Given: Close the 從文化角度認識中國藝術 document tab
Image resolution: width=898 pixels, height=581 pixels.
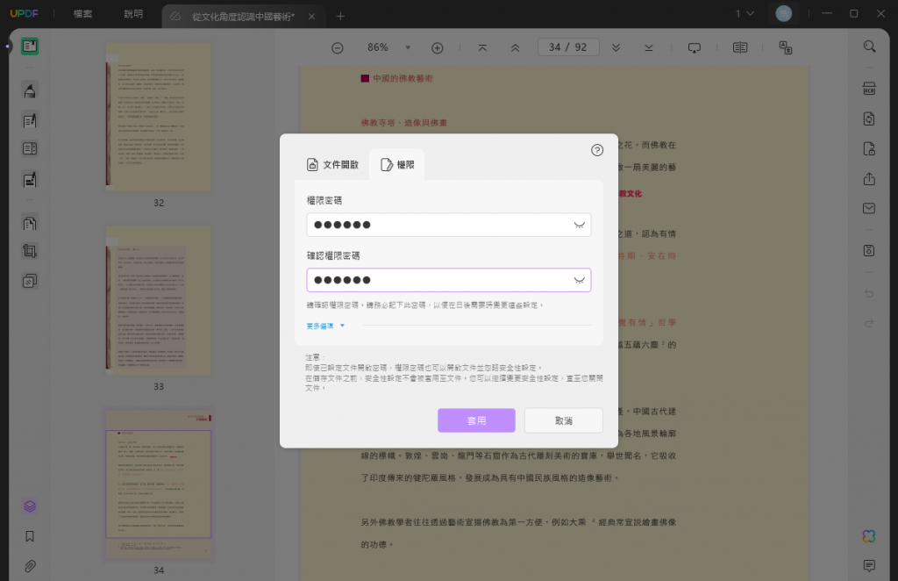Looking at the screenshot, I should point(311,17).
